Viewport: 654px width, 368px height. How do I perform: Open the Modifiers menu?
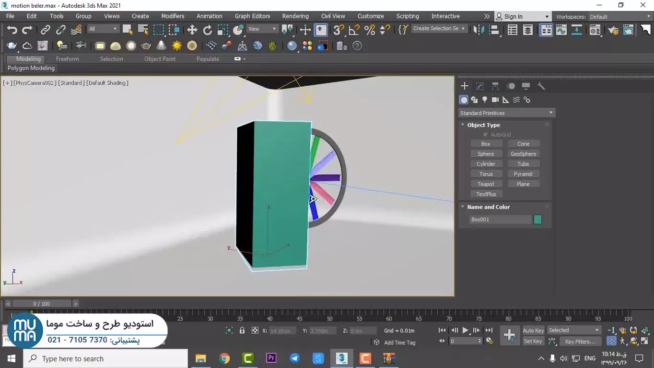(173, 16)
